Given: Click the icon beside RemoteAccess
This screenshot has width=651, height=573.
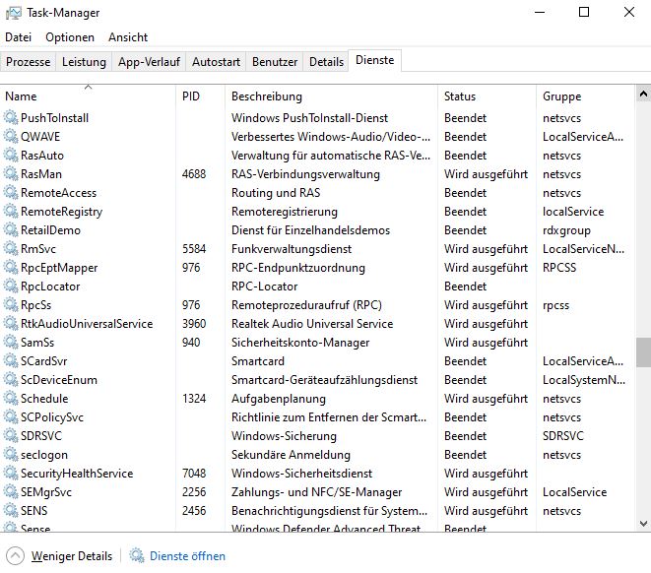Looking at the screenshot, I should click(x=11, y=193).
